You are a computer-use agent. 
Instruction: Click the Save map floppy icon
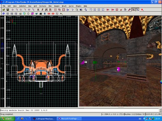point(8,10)
